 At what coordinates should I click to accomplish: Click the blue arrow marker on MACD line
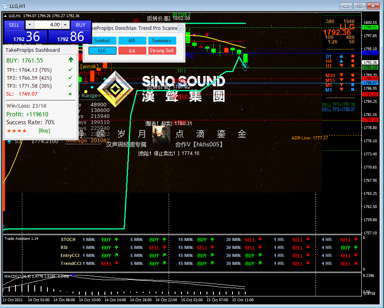click(x=73, y=275)
